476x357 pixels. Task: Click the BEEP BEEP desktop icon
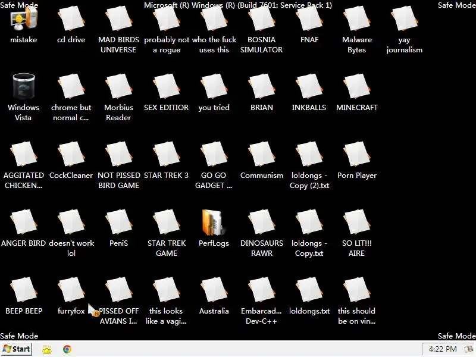pos(24,290)
